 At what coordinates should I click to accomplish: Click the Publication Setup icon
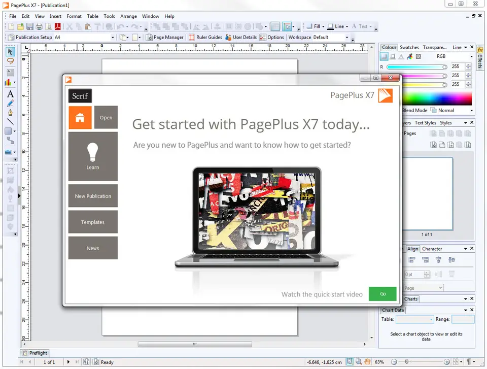11,37
